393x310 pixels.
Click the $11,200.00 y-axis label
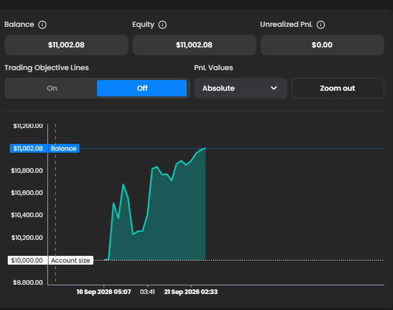click(28, 126)
